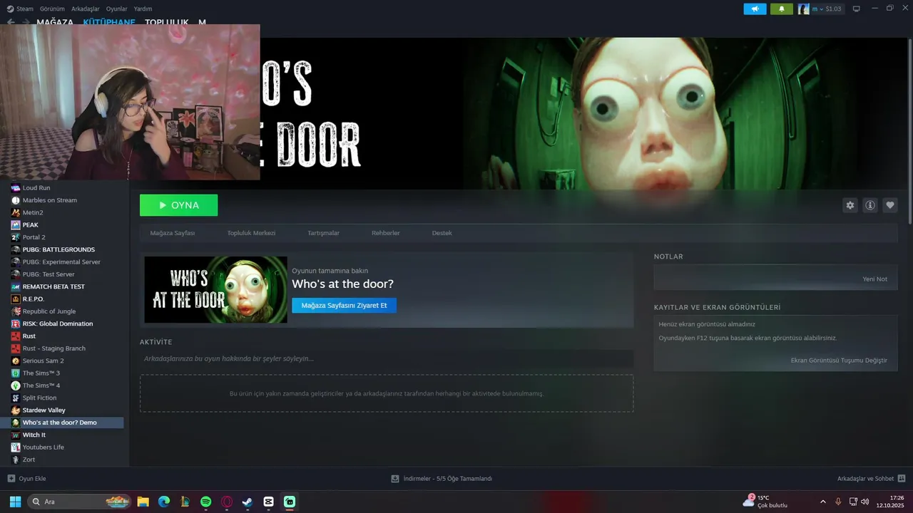Open the Görünüm menu
This screenshot has width=913, height=513.
[52, 9]
